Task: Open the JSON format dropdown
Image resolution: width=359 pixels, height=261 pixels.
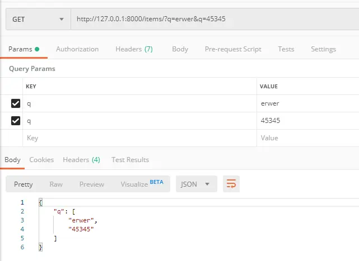Action: (x=196, y=184)
